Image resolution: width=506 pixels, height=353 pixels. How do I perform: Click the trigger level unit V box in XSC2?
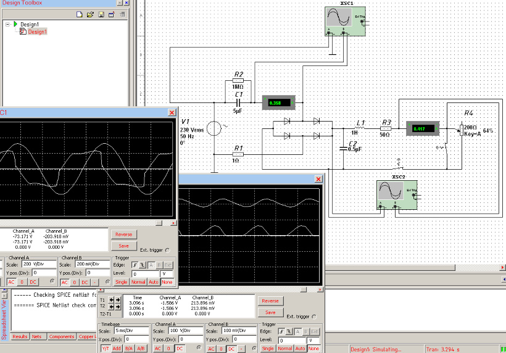pos(313,340)
